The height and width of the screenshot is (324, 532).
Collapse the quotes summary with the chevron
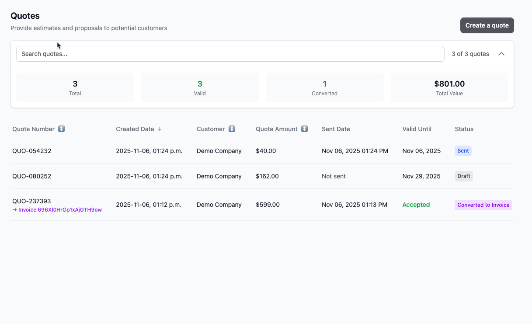(x=501, y=54)
